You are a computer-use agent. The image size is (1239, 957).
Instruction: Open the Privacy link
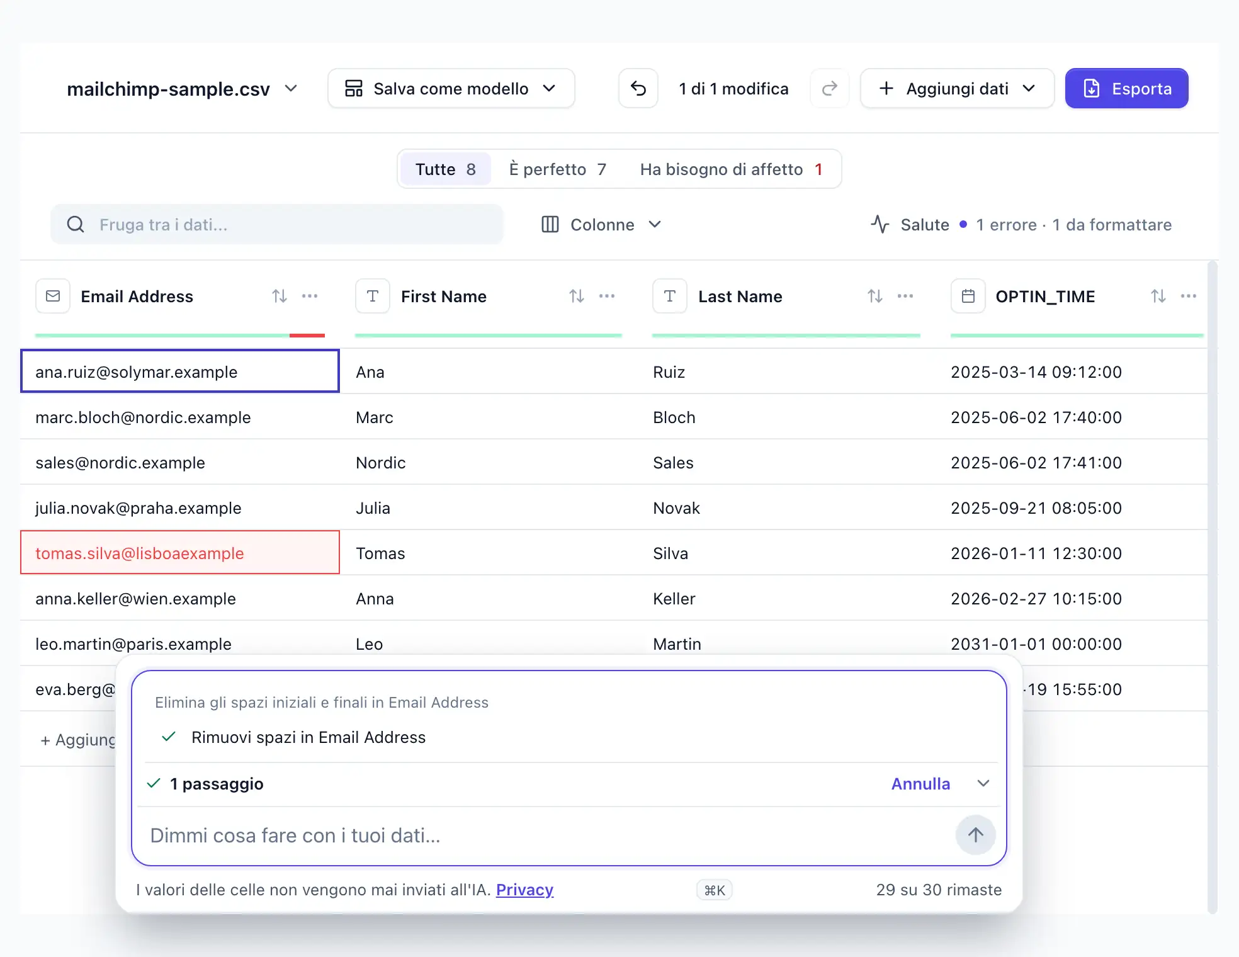(x=524, y=890)
